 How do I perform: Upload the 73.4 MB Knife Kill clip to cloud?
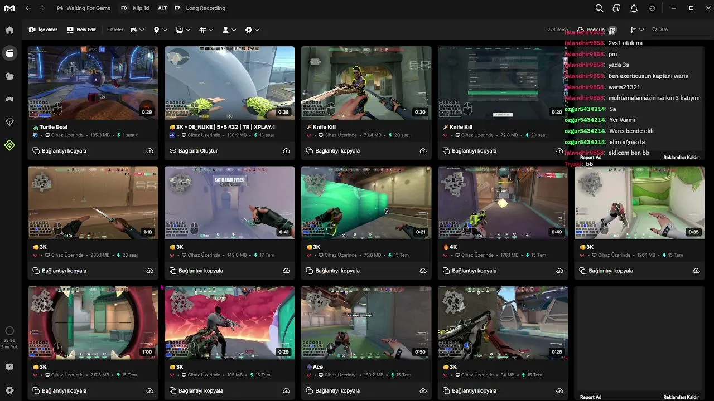[423, 151]
